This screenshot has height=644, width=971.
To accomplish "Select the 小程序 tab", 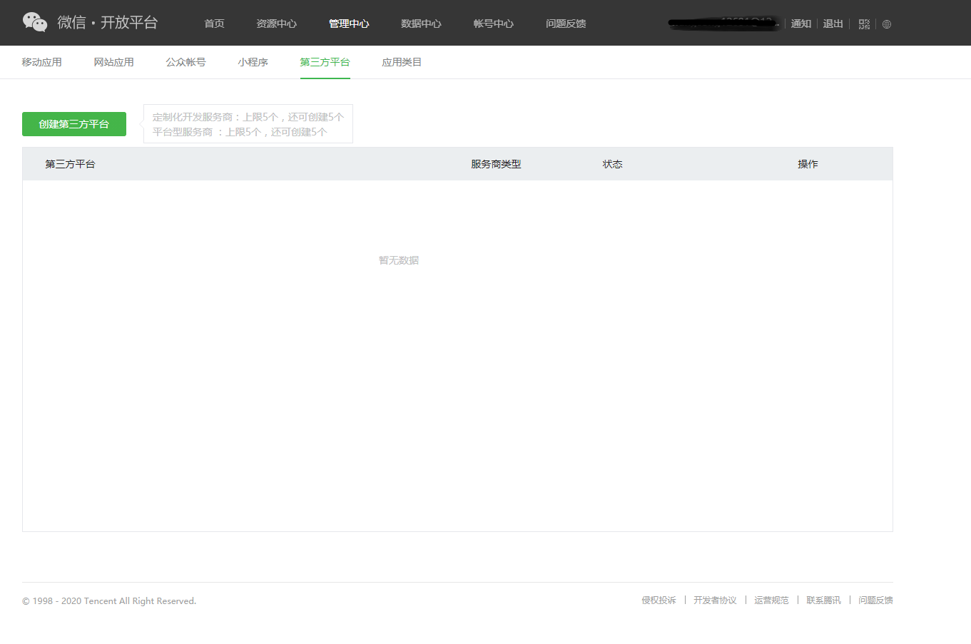I will click(253, 62).
